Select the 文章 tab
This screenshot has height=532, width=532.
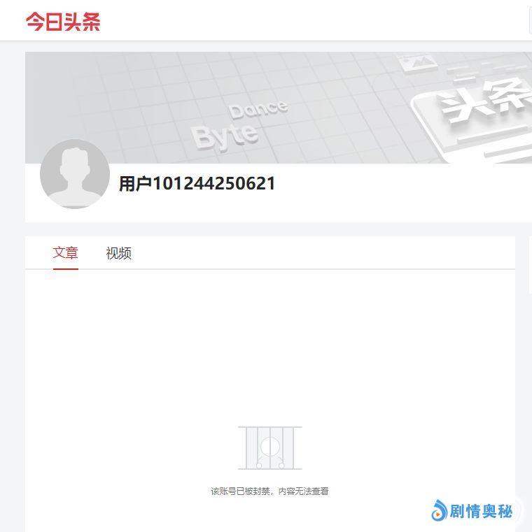coord(66,253)
